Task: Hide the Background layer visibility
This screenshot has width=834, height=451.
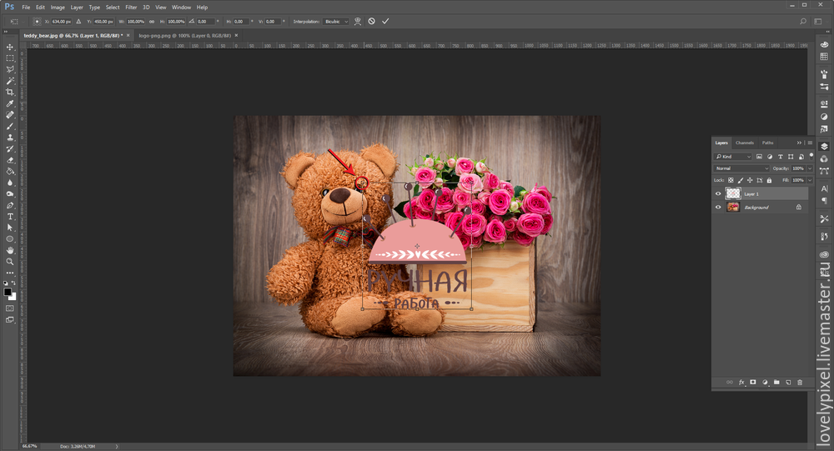Action: tap(718, 207)
